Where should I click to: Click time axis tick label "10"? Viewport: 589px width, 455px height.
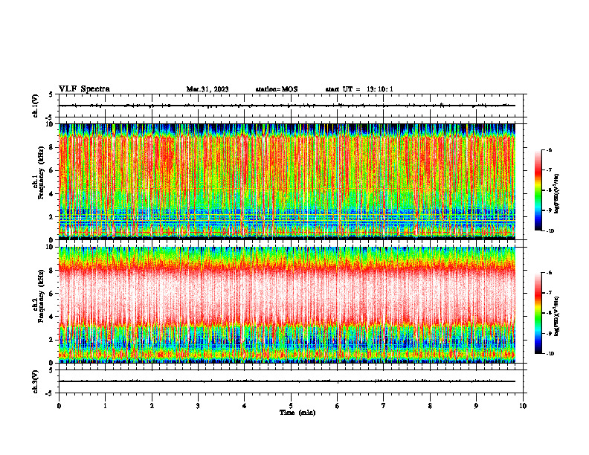pos(523,406)
